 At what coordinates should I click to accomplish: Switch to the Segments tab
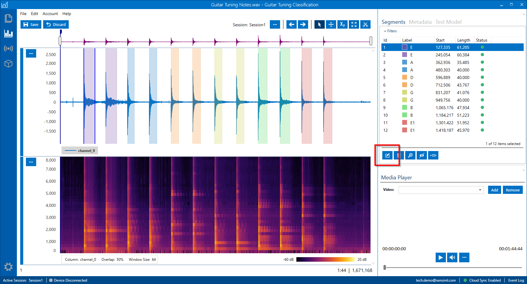(x=393, y=22)
